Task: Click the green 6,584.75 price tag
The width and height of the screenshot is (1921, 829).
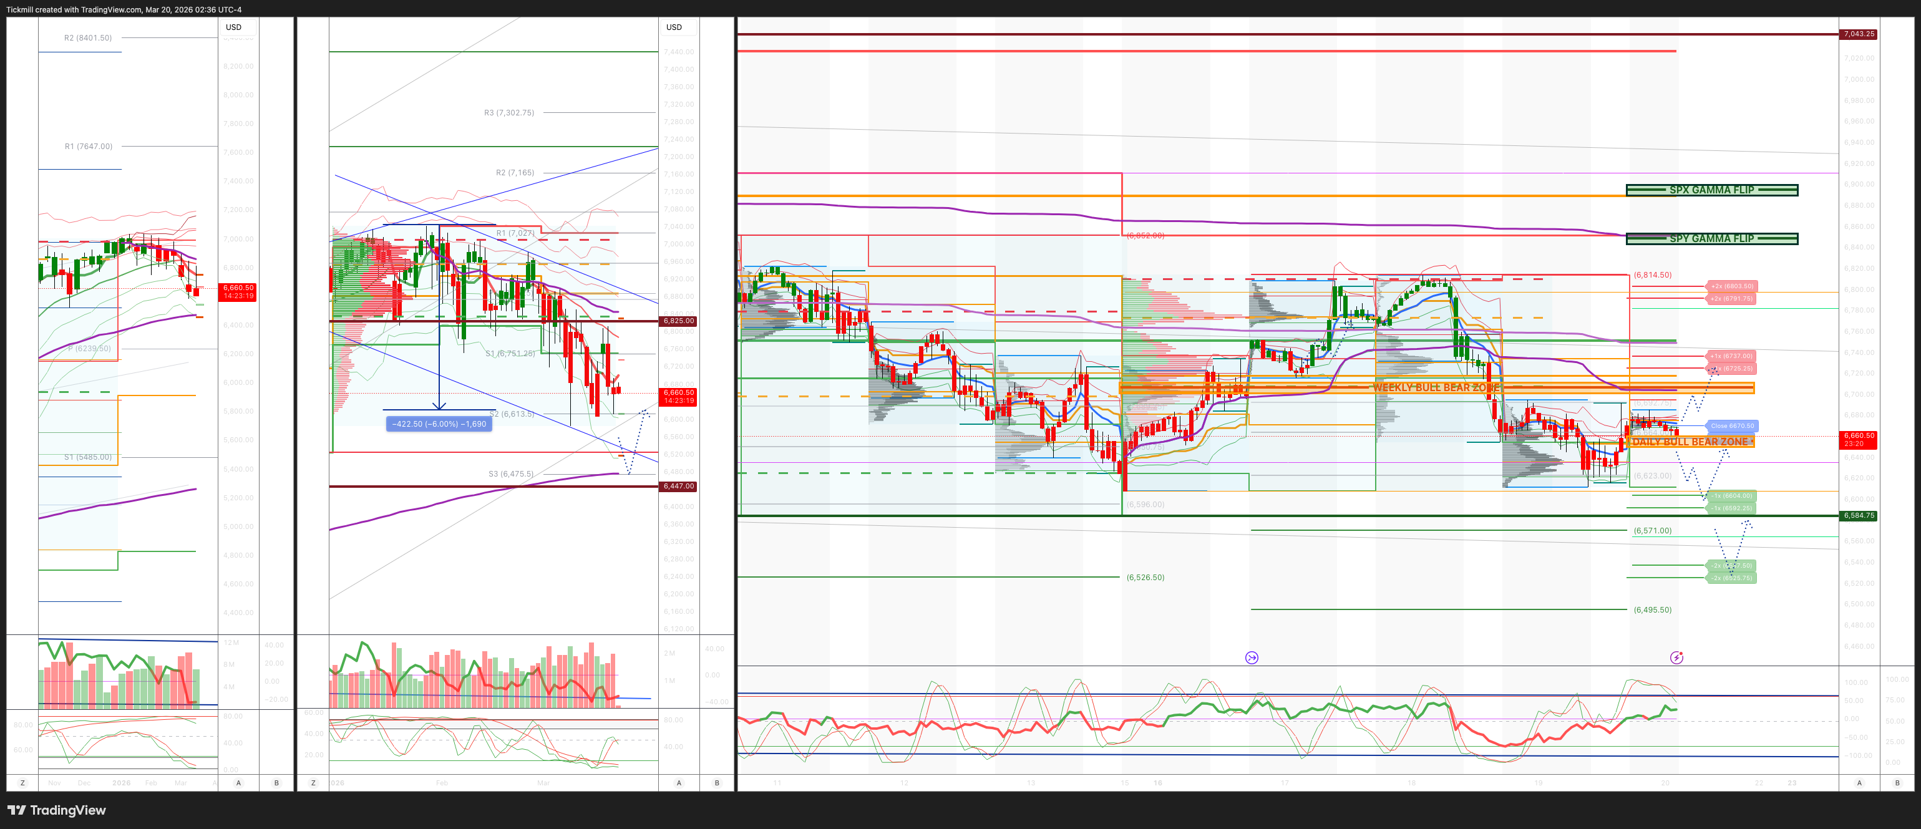Action: click(x=1859, y=515)
